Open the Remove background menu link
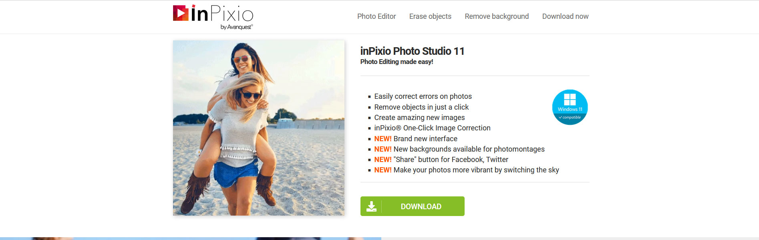The height and width of the screenshot is (240, 759). coord(497,16)
